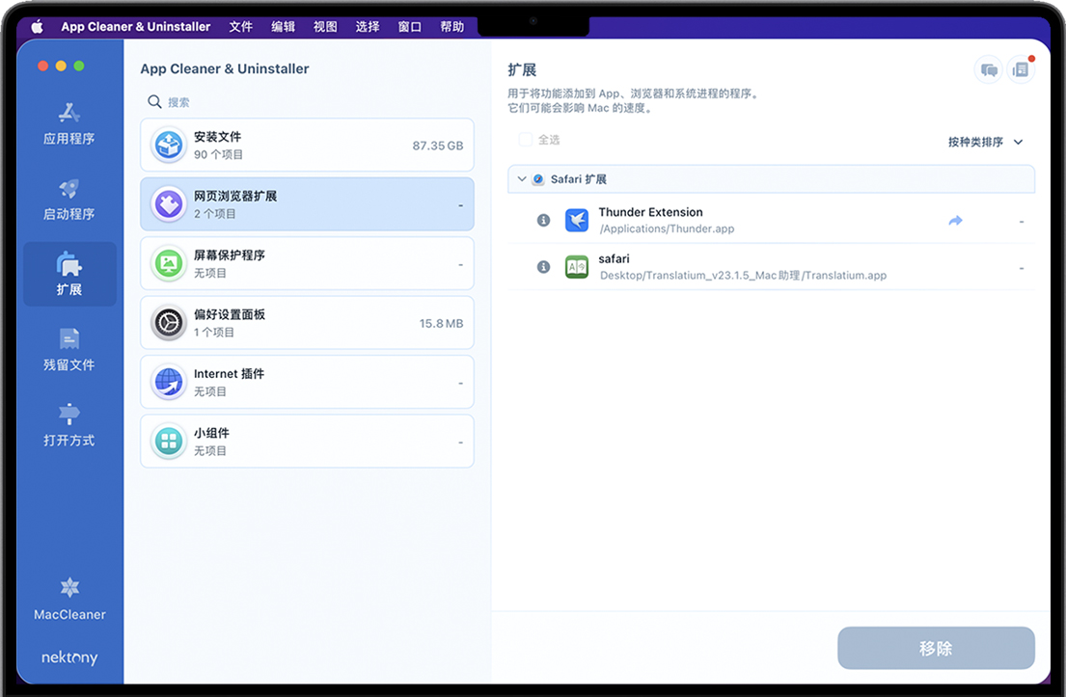Click the 搜索 search field
The height and width of the screenshot is (697, 1066).
point(307,102)
